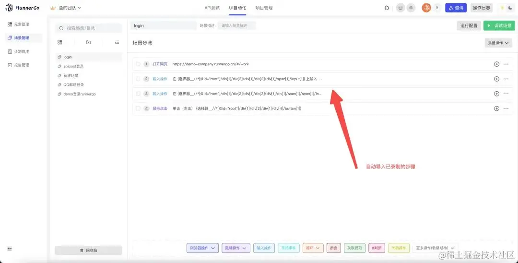Click the 搜索场景/目录 search field

click(x=89, y=28)
